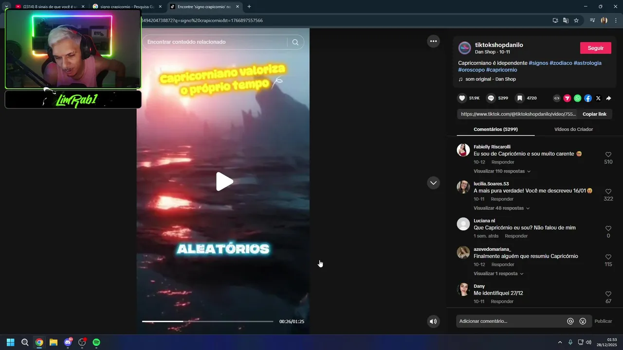Click the Adicionar comentário input field

point(511,321)
